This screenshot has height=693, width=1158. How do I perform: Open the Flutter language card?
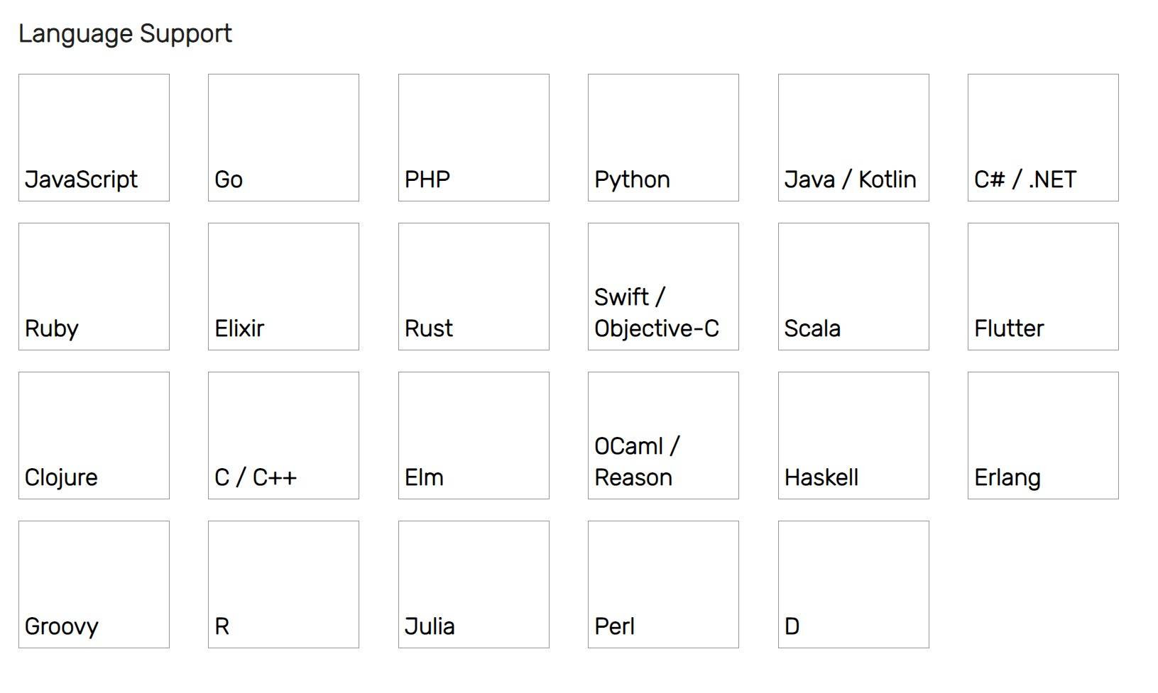pyautogui.click(x=1043, y=287)
